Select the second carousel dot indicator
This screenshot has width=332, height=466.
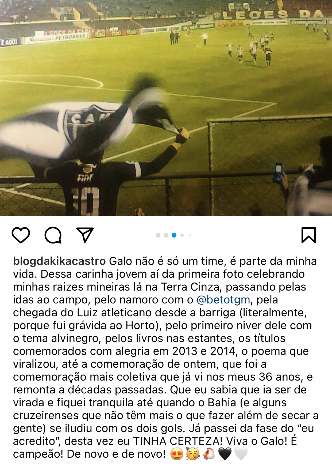pyautogui.click(x=166, y=235)
